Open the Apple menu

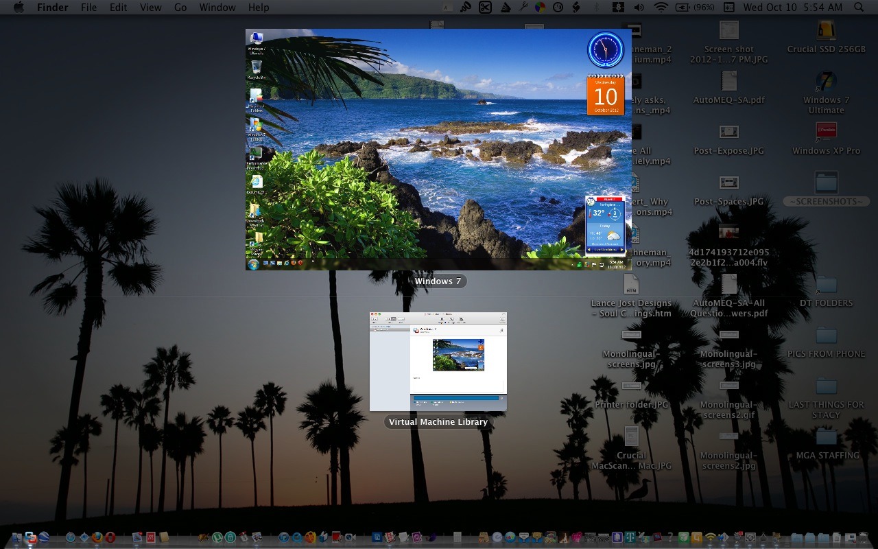coord(19,8)
